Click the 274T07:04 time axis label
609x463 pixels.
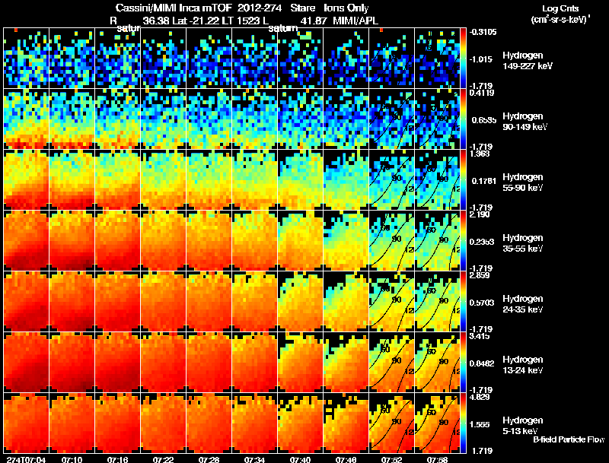click(x=26, y=459)
